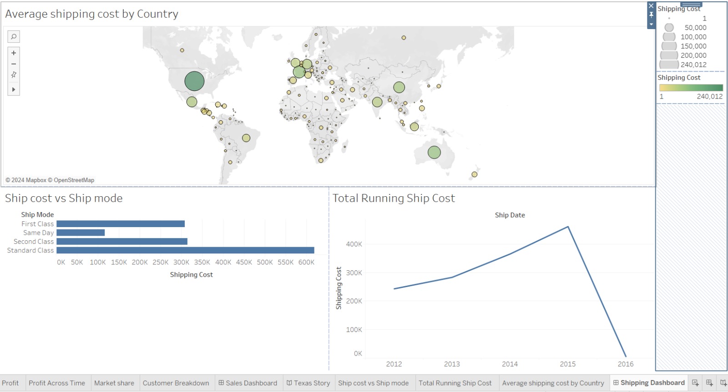The height and width of the screenshot is (392, 728).
Task: Click the Standard Class label
Action: click(x=30, y=250)
